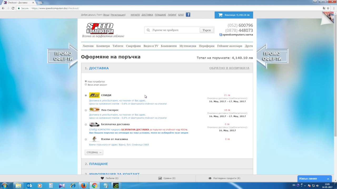
Task: Open the Таблети category menu
Action: [118, 46]
